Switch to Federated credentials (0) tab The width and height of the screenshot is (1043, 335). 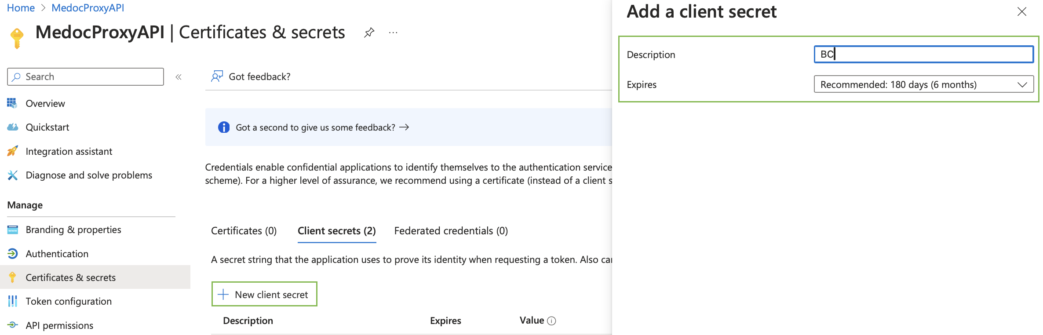tap(451, 231)
